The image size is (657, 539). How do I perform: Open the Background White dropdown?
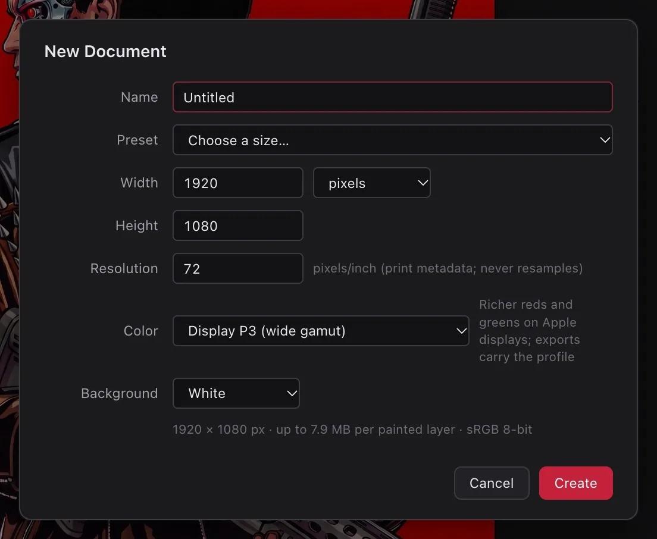tap(236, 393)
